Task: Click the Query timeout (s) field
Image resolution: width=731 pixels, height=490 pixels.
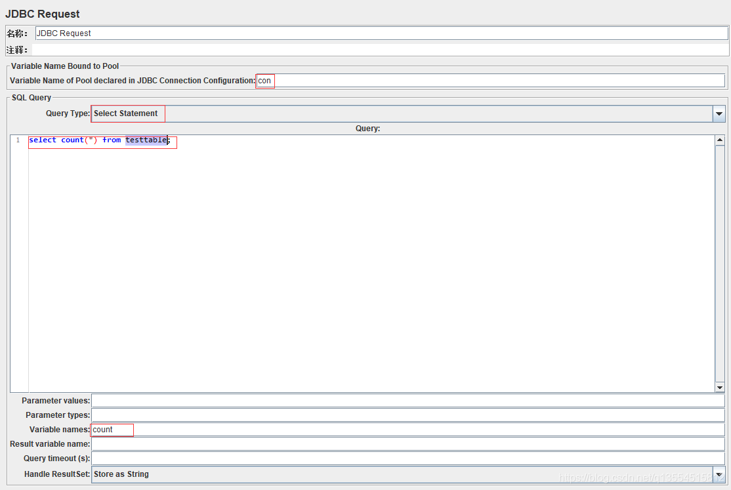Action: coord(408,459)
